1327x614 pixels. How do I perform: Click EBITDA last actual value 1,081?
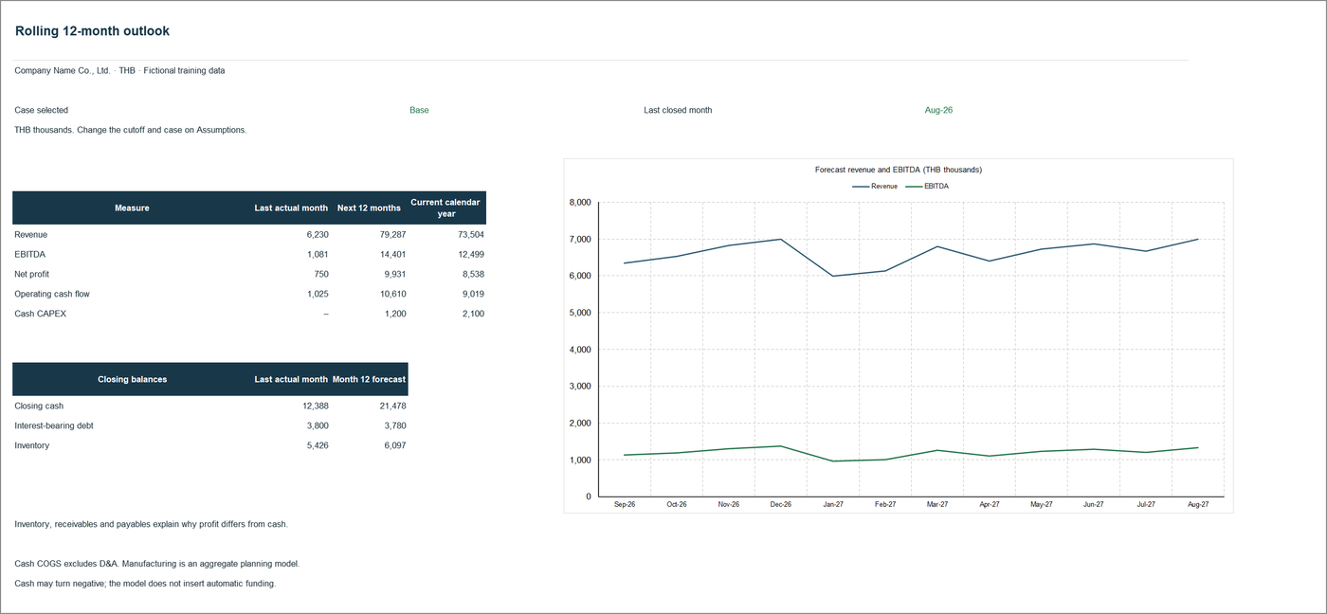(x=318, y=254)
